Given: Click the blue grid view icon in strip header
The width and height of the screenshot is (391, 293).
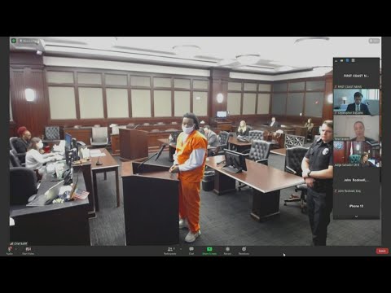Looking at the screenshot, I should pos(348,60).
